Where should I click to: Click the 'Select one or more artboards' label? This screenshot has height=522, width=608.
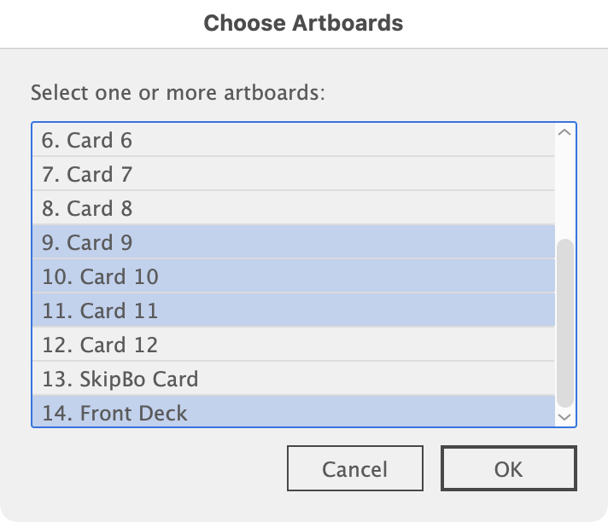tap(178, 92)
